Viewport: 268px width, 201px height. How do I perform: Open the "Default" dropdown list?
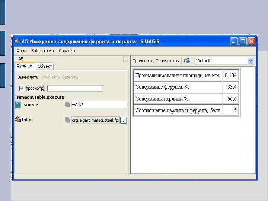click(251, 61)
